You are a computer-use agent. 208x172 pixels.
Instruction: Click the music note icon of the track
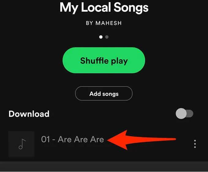[22, 144]
